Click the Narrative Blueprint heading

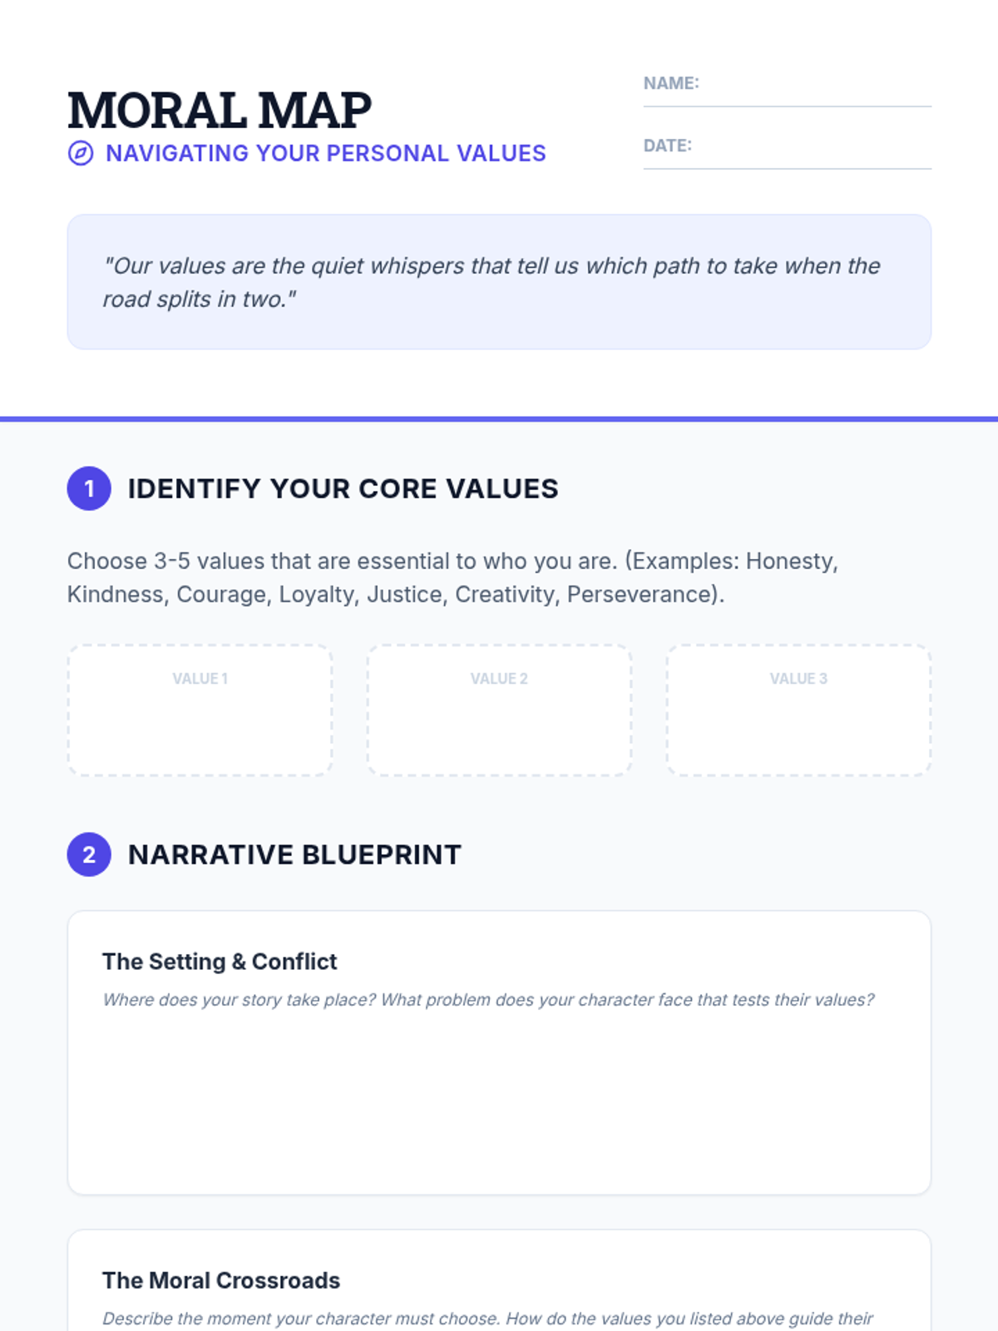(294, 855)
